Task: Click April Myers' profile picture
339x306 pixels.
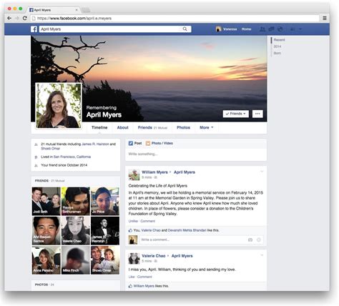Action: (x=59, y=106)
